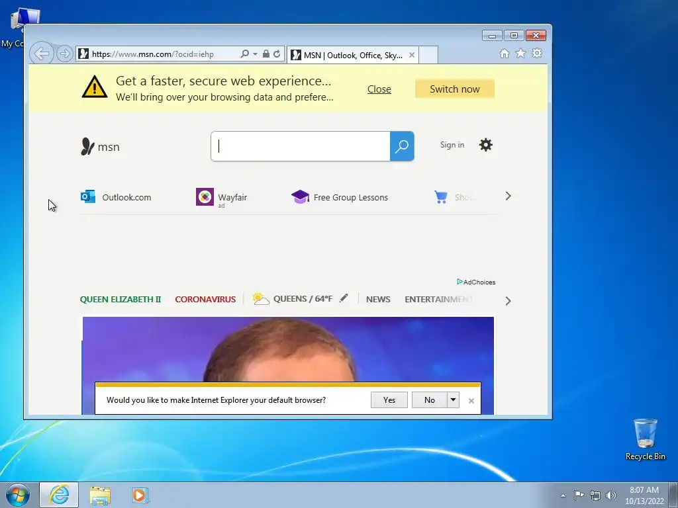Go back using the browser Back arrow
The width and height of the screenshot is (678, 508).
click(42, 54)
